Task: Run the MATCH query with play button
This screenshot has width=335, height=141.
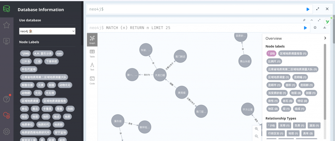Action: click(x=305, y=28)
